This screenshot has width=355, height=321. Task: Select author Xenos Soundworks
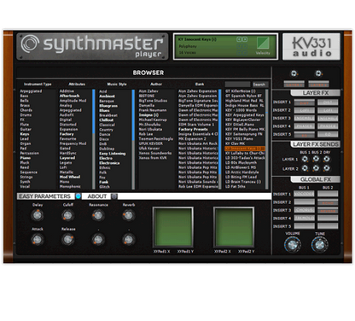click(x=155, y=153)
